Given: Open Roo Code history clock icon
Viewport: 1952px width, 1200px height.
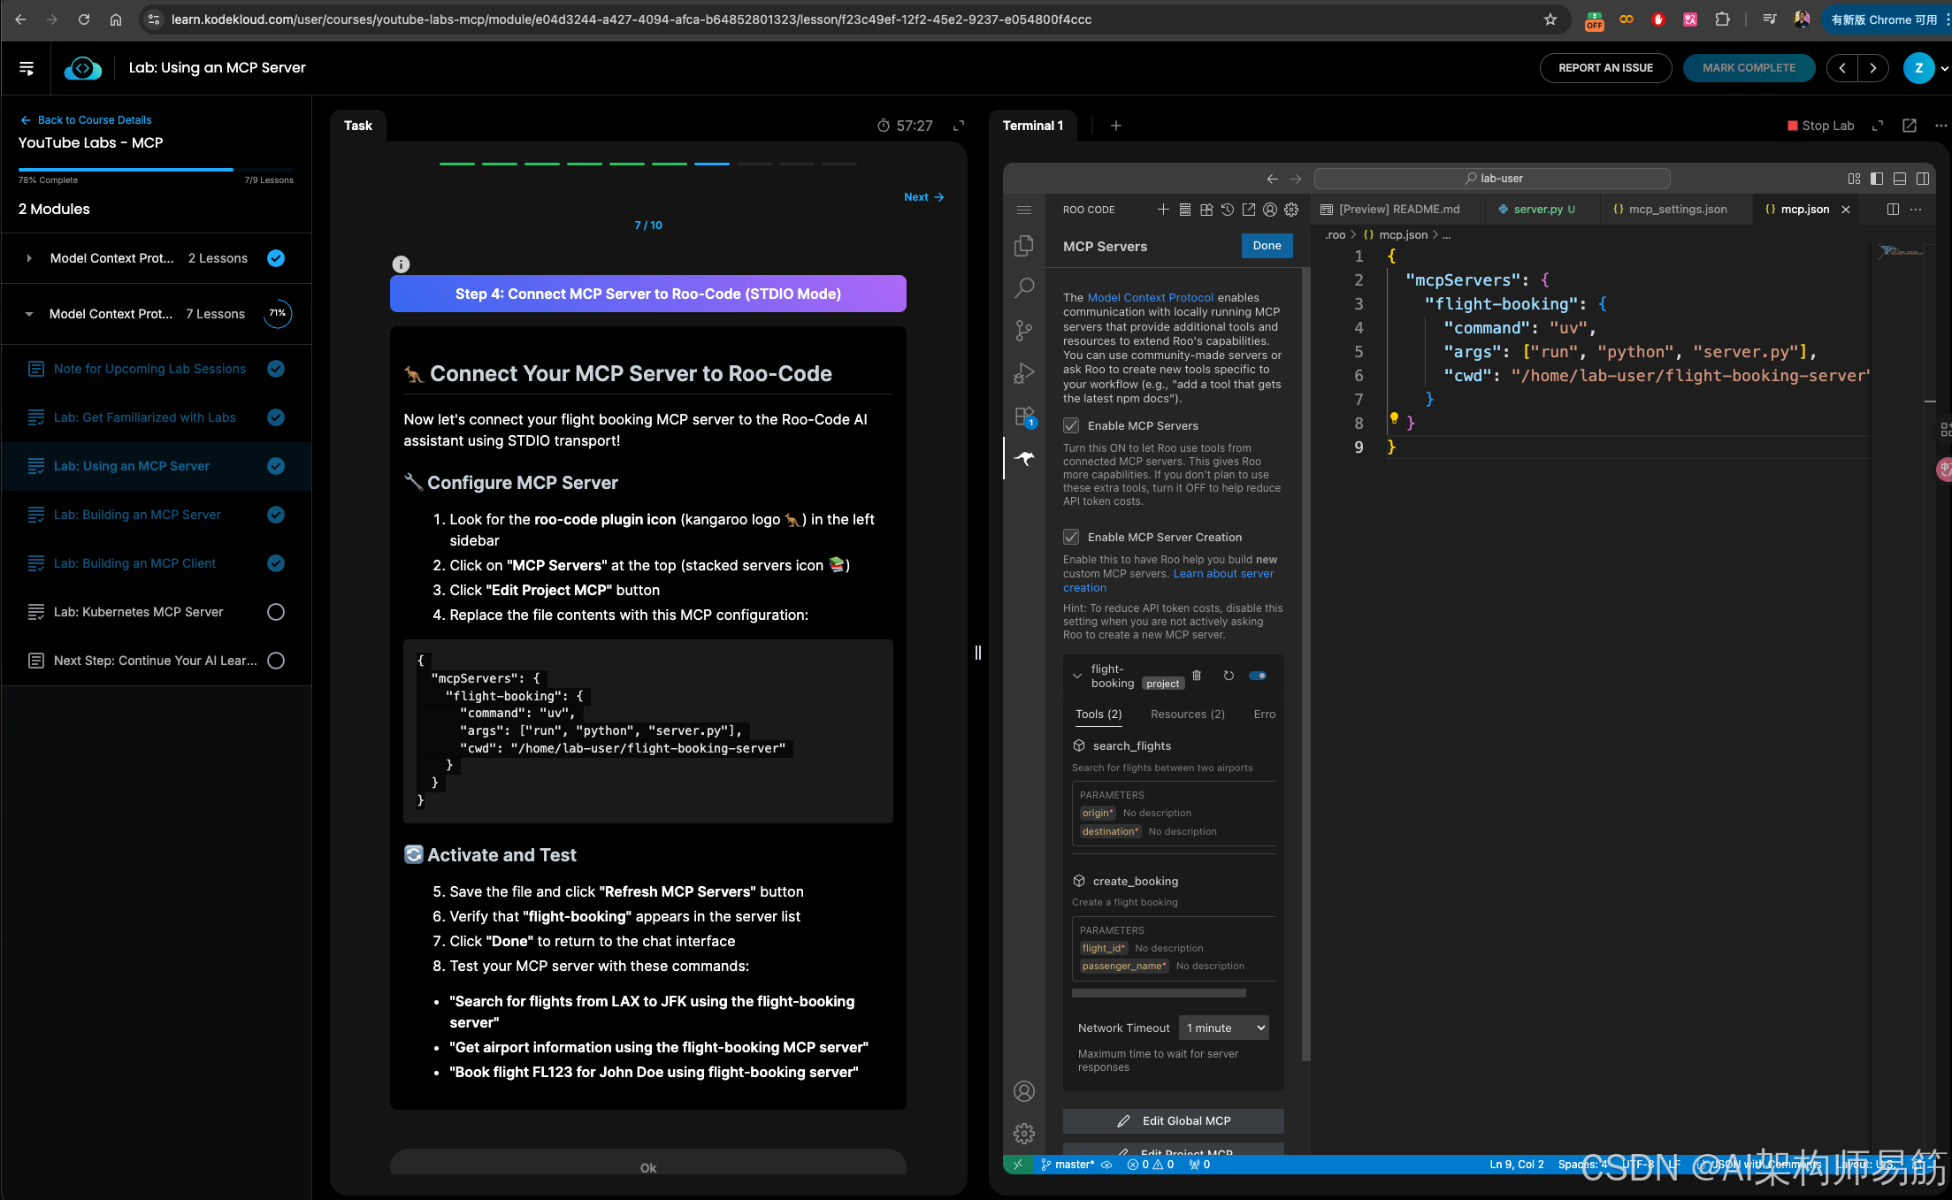Looking at the screenshot, I should click(1228, 210).
